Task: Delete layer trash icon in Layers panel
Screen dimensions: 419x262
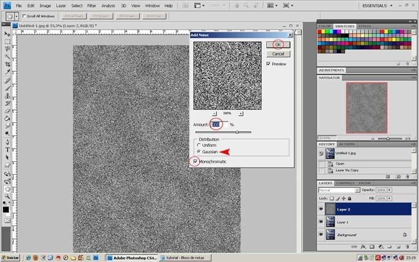Action: pos(407,246)
